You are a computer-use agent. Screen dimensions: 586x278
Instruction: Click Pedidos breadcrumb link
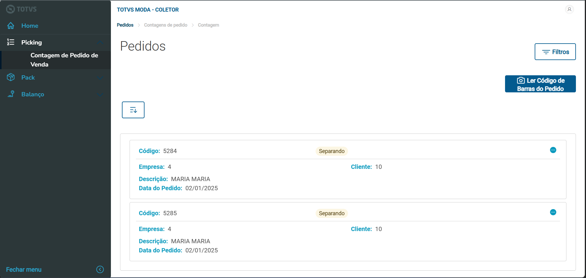(x=125, y=25)
